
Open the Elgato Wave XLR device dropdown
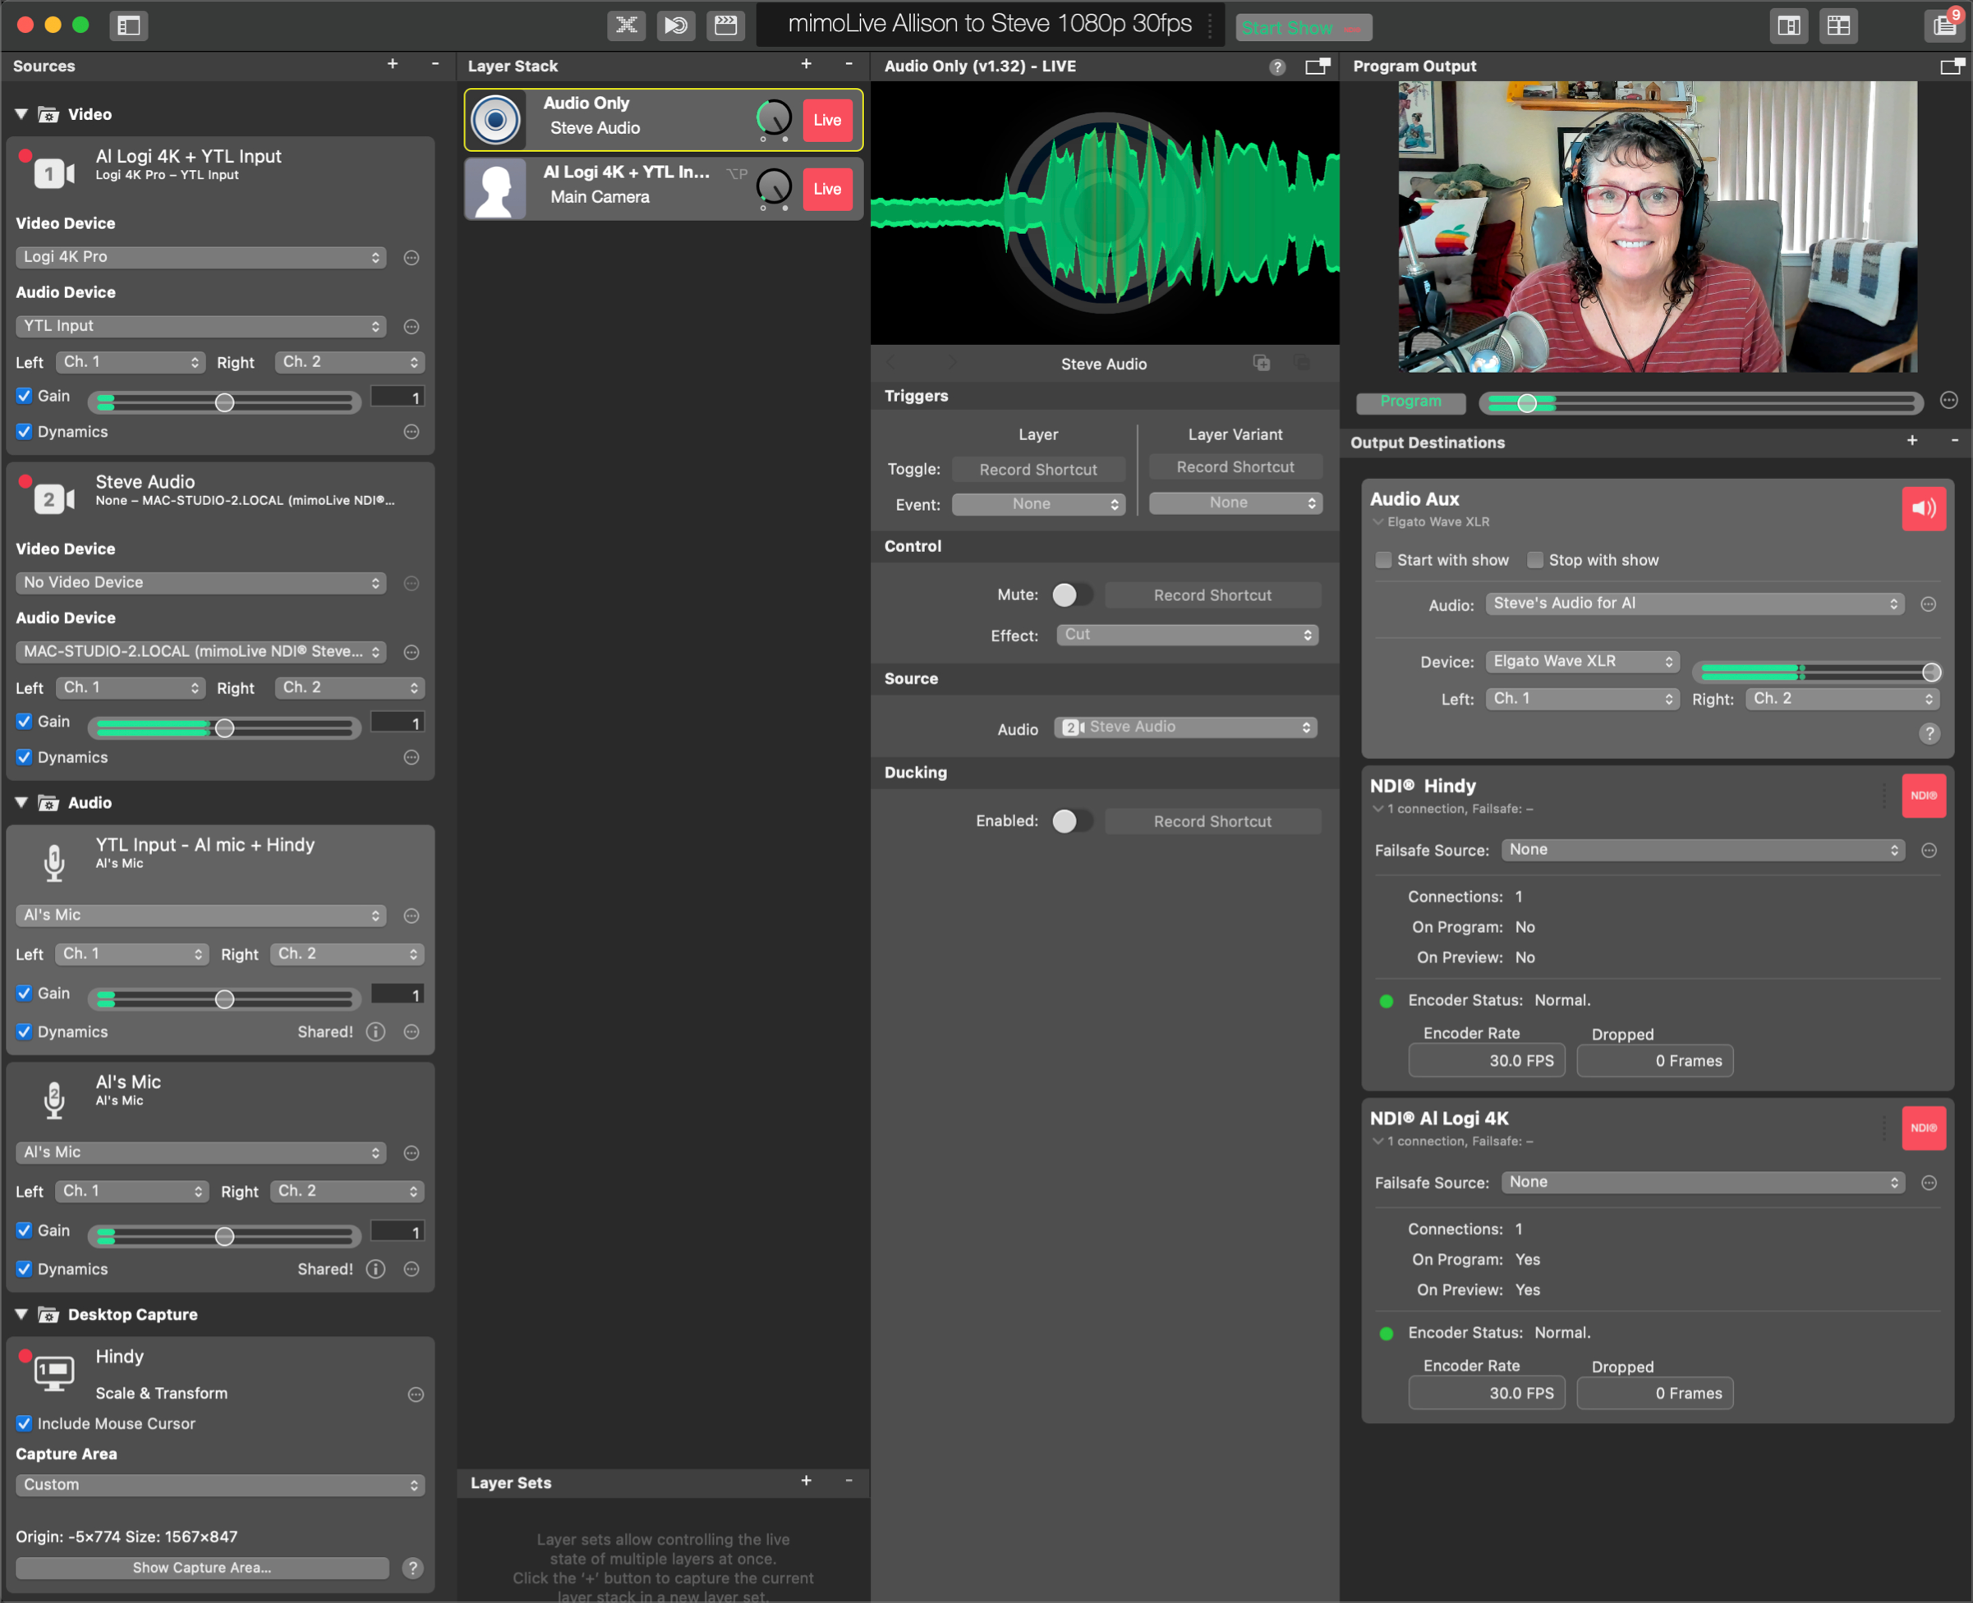tap(1582, 661)
